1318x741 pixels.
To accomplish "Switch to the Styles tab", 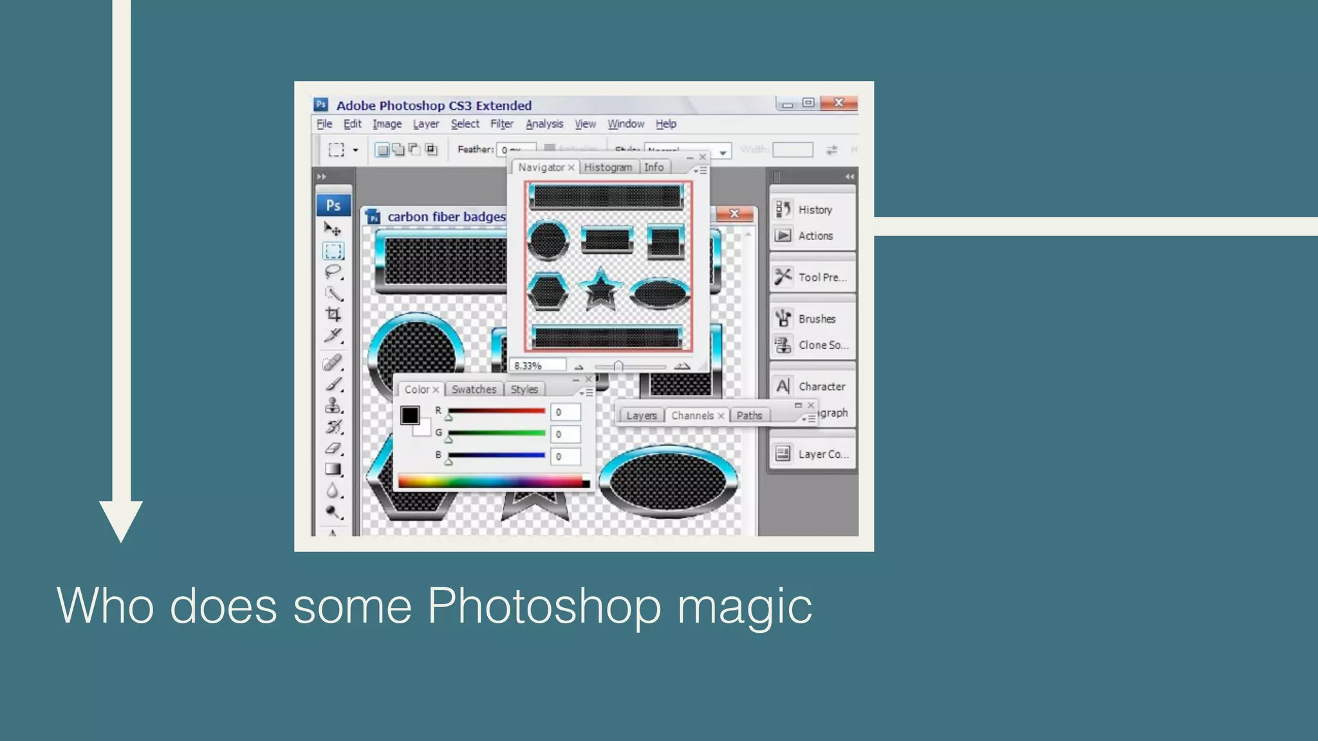I will (524, 390).
